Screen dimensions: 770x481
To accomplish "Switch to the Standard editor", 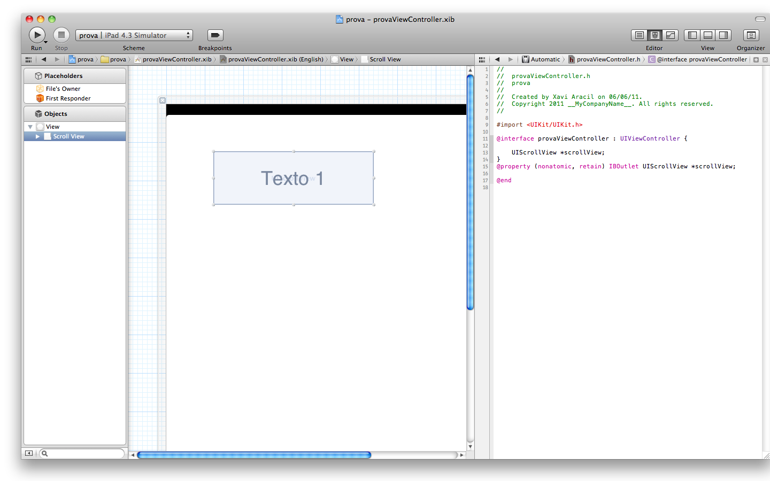I will point(639,35).
